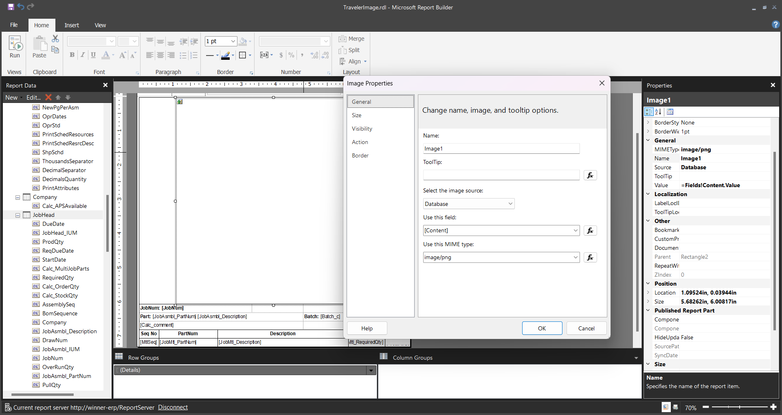Open expression editor for ToolTip

pyautogui.click(x=590, y=175)
